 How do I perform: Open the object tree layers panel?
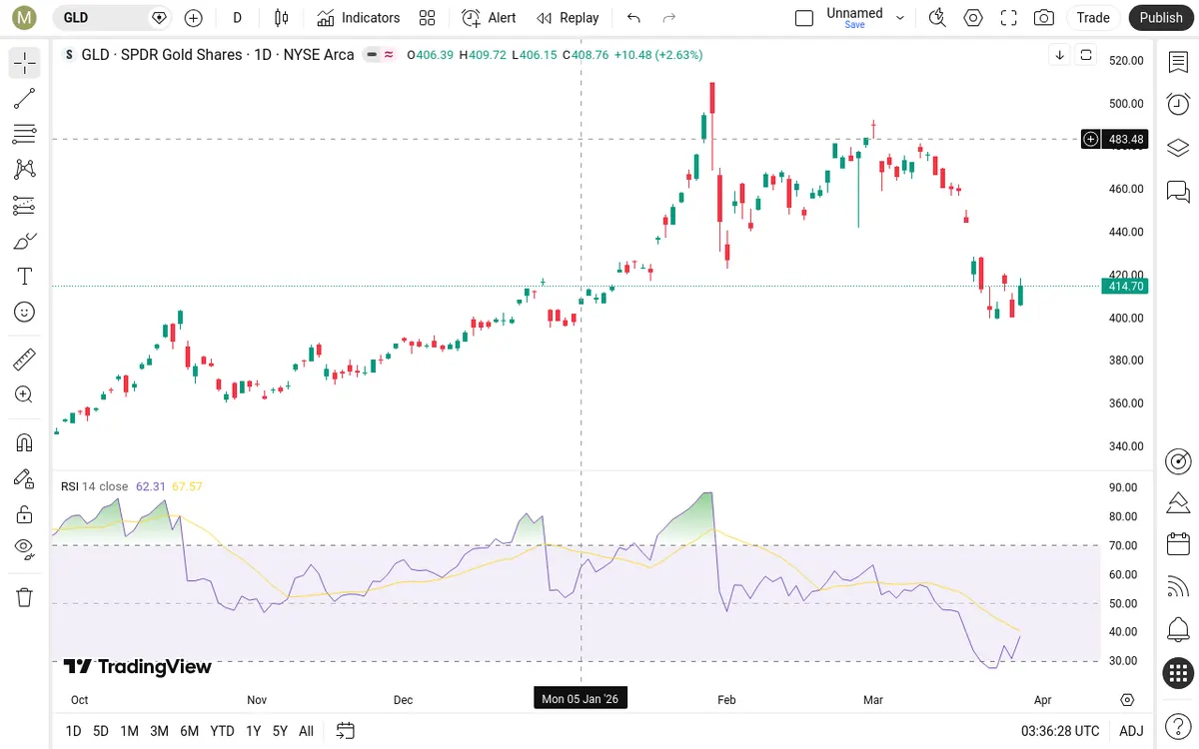(1178, 147)
